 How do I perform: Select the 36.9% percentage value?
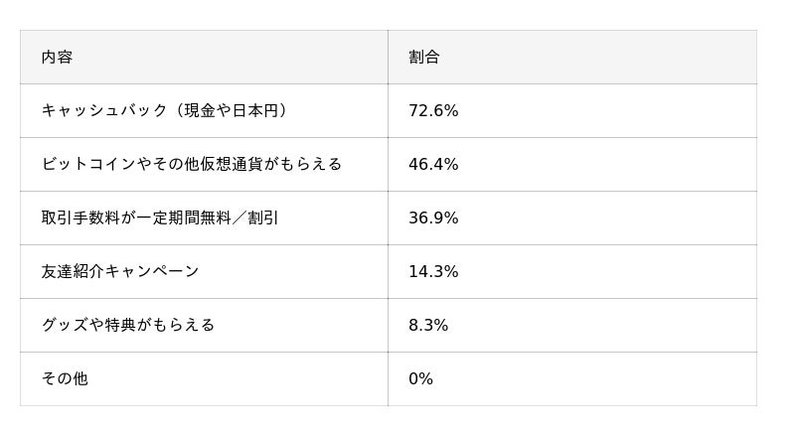[433, 218]
